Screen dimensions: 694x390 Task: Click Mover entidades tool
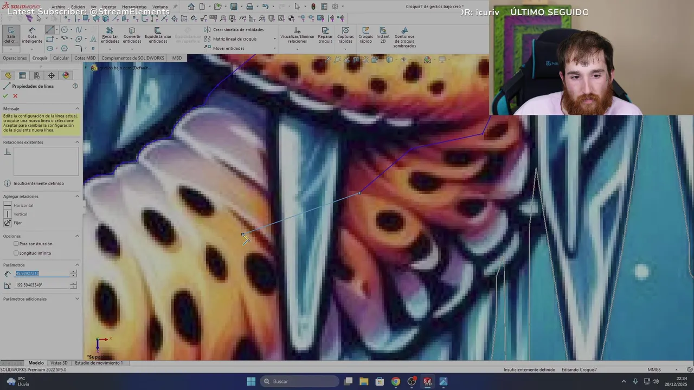[224, 48]
